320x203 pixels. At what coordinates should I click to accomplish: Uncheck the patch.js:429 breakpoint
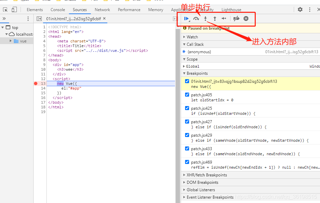[x=187, y=135]
